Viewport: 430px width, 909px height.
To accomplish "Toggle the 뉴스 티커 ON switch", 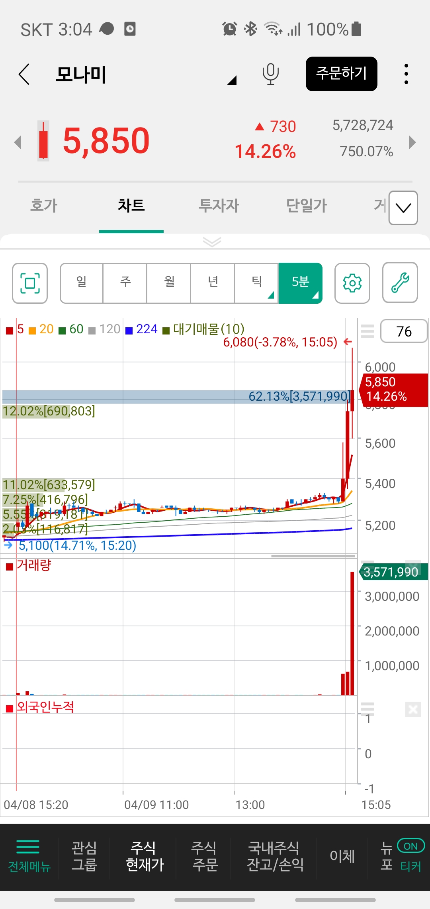I will (x=410, y=846).
